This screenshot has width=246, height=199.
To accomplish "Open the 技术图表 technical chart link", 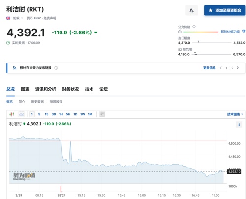I will pos(235,114).
